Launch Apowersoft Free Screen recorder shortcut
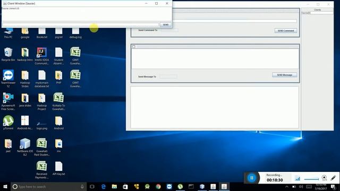 pyautogui.click(x=8, y=101)
